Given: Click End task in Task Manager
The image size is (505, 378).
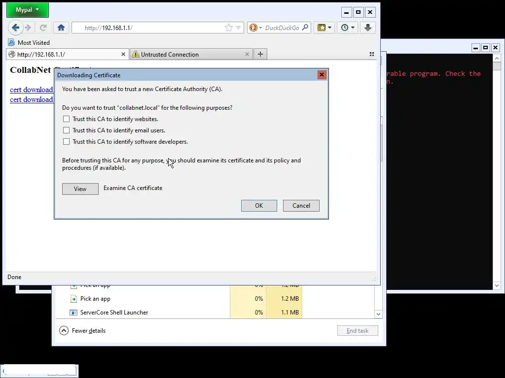Looking at the screenshot, I should pyautogui.click(x=358, y=331).
